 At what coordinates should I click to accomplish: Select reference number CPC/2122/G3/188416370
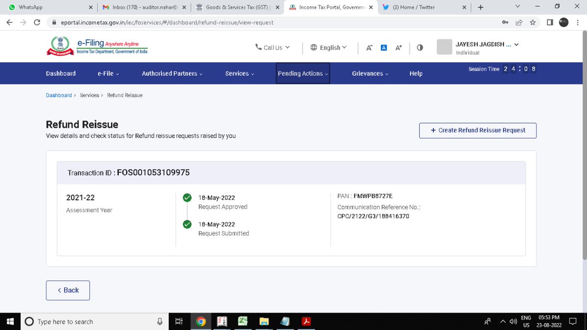pyautogui.click(x=373, y=216)
